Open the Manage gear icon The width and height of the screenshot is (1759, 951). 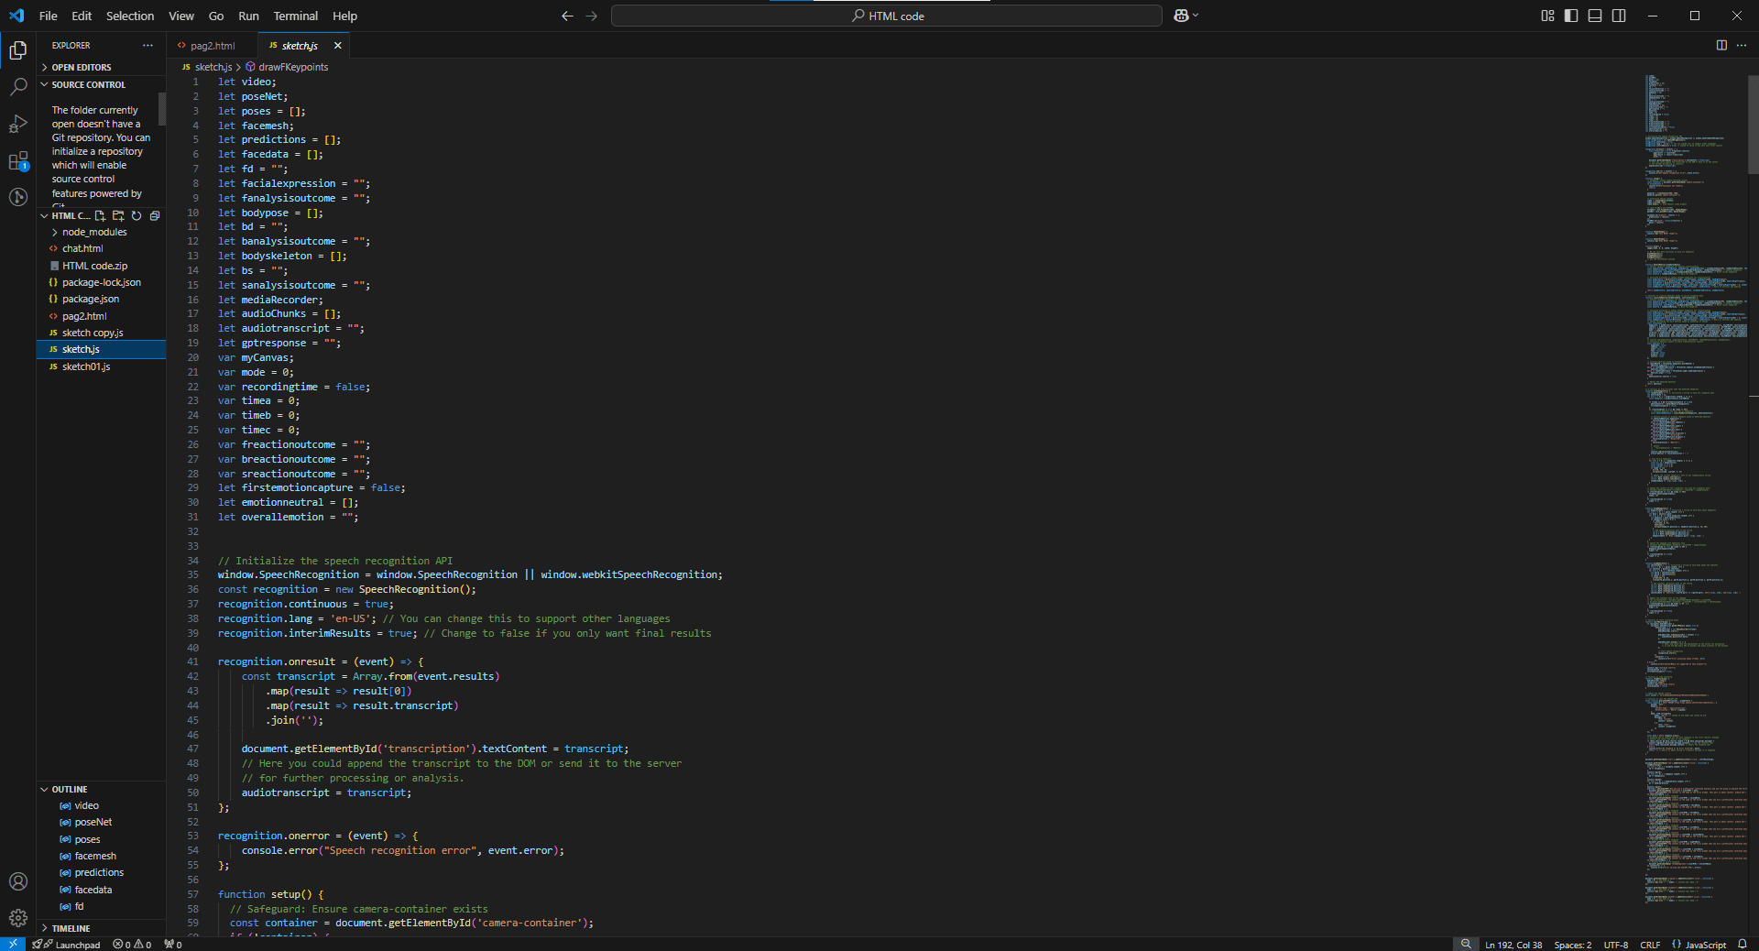coord(17,918)
